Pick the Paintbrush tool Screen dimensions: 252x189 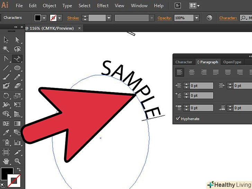(6, 77)
